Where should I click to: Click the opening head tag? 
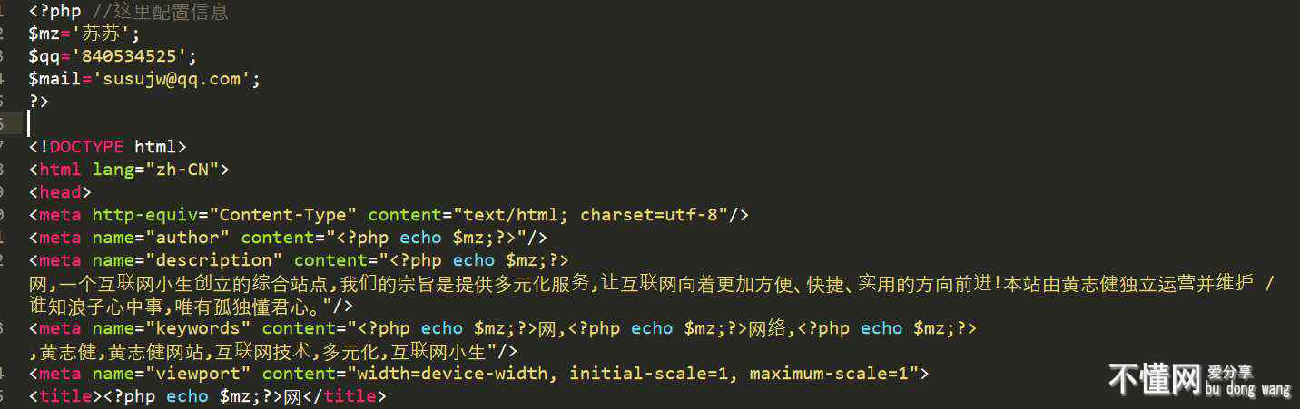pos(60,192)
